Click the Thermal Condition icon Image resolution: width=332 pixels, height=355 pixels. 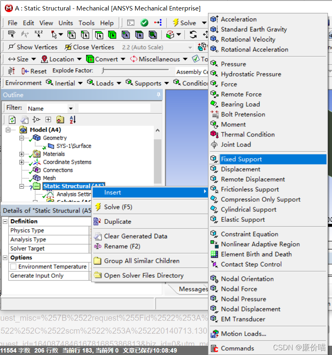click(214, 134)
